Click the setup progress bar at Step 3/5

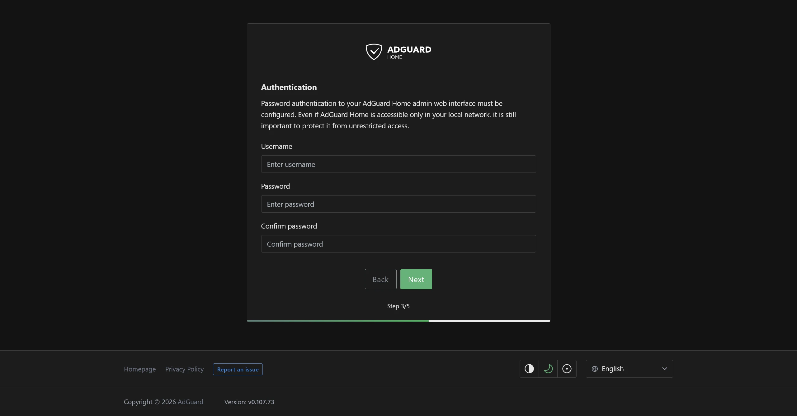pyautogui.click(x=398, y=321)
